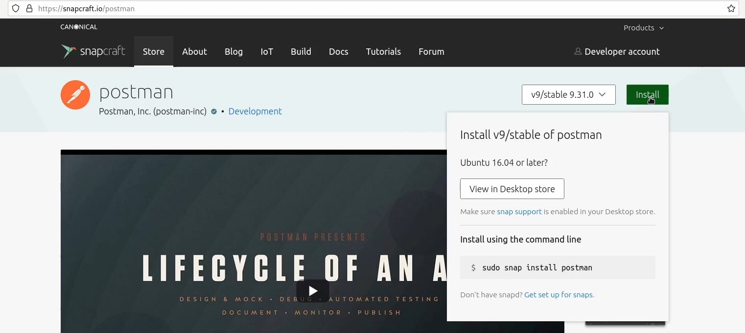Click the Postman, Inc. publisher name
The height and width of the screenshot is (333, 745).
point(153,111)
